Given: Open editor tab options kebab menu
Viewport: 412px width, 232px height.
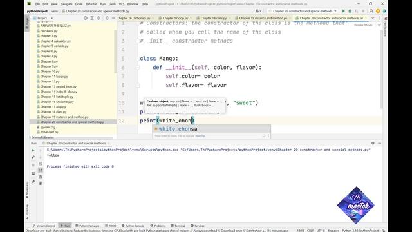Looking at the screenshot, I should pos(380,18).
